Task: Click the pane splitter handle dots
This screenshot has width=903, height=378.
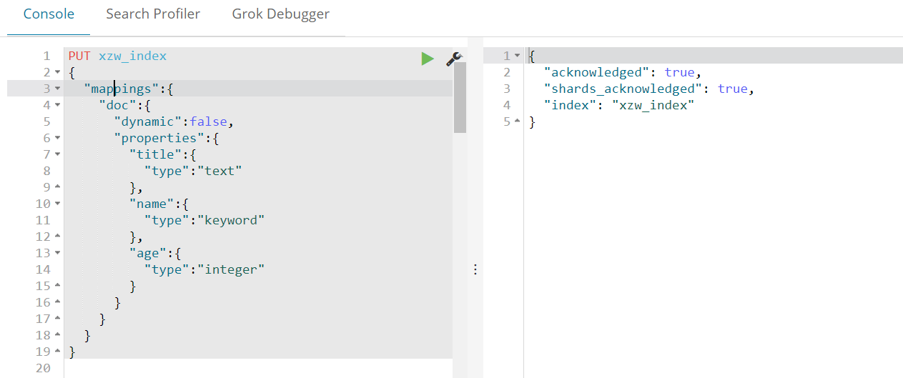Action: (x=475, y=269)
